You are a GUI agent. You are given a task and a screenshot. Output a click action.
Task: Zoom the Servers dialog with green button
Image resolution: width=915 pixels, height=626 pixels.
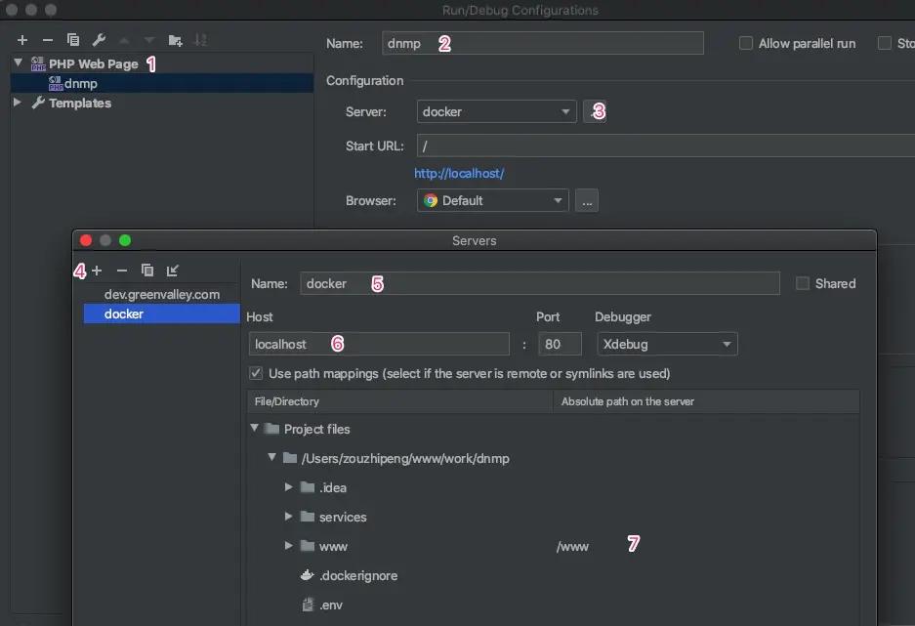point(125,240)
